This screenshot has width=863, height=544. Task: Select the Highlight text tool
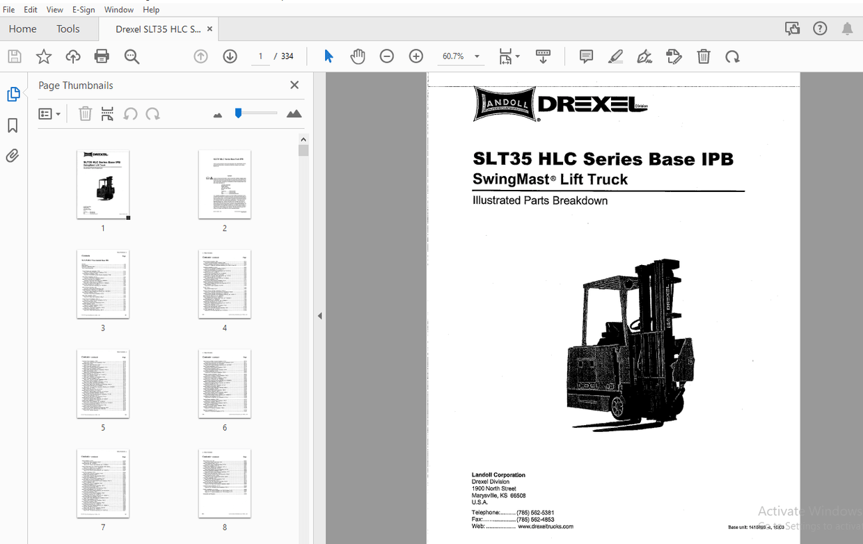[x=615, y=56]
